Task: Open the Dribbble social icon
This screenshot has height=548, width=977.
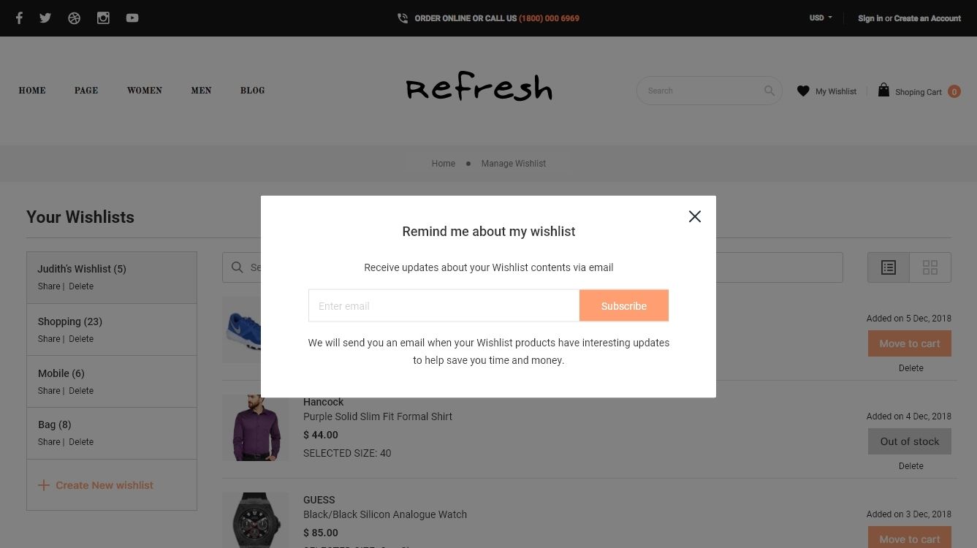Action: coord(74,18)
